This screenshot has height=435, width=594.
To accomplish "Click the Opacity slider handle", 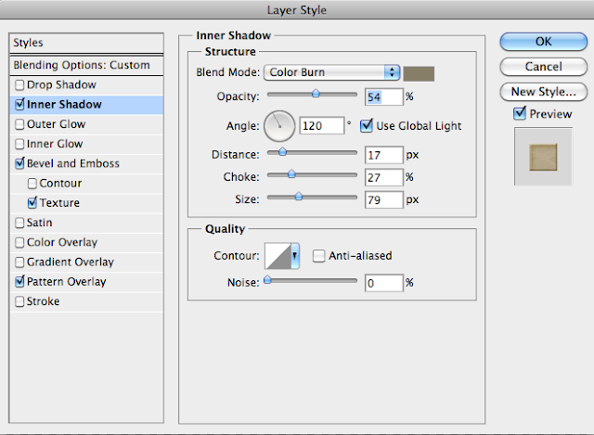I will point(316,94).
